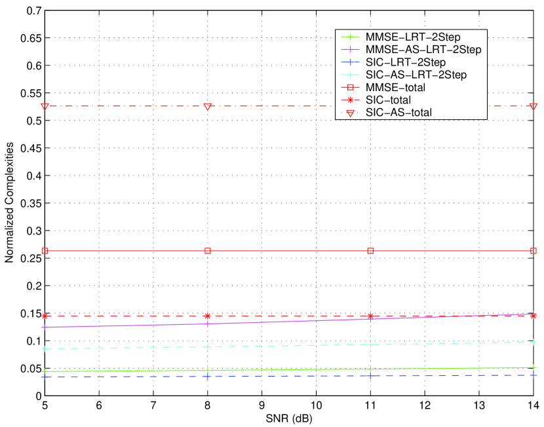Click the x-axis tick label 13
The width and height of the screenshot is (544, 427).
point(479,405)
